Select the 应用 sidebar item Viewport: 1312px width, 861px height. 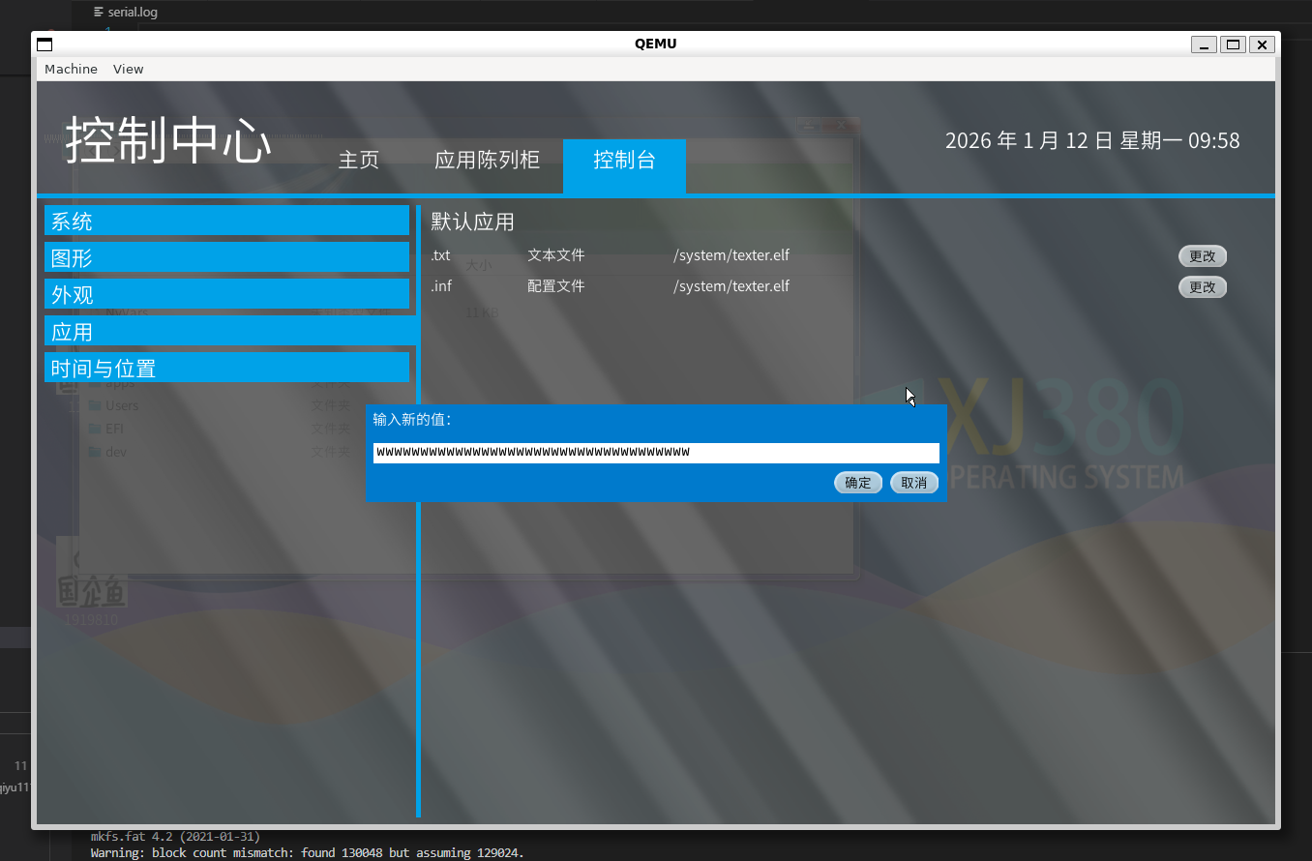pyautogui.click(x=226, y=332)
